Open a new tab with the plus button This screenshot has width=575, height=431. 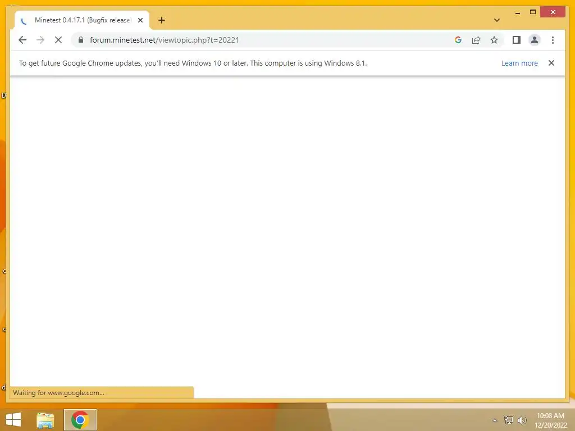point(162,20)
